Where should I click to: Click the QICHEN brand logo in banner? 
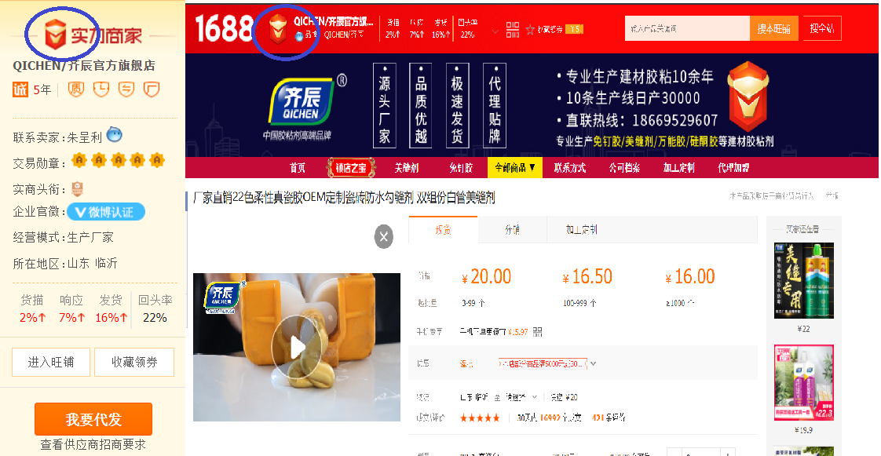click(x=302, y=102)
